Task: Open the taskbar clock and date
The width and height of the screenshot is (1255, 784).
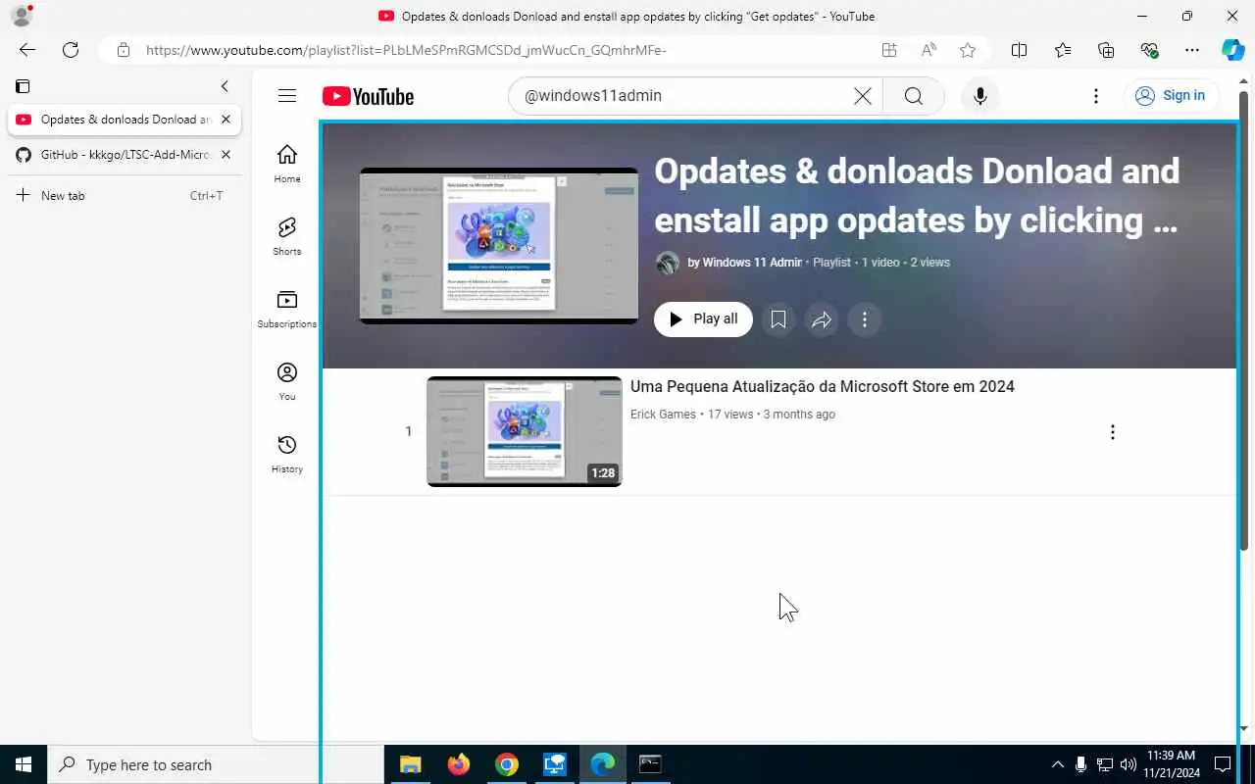Action: tap(1172, 764)
